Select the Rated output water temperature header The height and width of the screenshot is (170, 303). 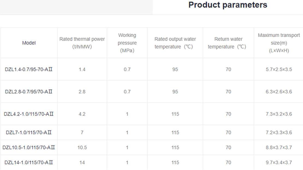click(x=175, y=43)
